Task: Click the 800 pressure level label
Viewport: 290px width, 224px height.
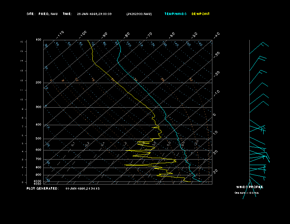Action: pos(38,167)
